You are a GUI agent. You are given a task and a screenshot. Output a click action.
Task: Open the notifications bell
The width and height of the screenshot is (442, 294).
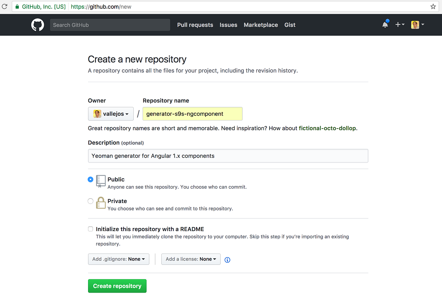[385, 25]
